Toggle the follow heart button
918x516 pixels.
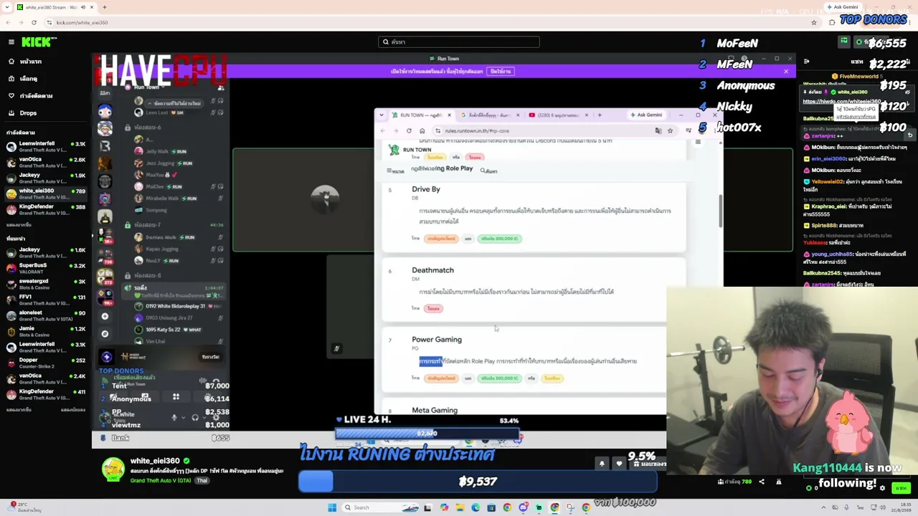click(x=619, y=464)
